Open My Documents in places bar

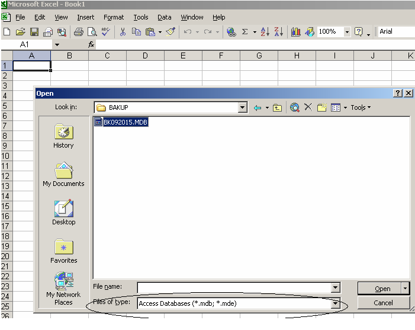(63, 174)
